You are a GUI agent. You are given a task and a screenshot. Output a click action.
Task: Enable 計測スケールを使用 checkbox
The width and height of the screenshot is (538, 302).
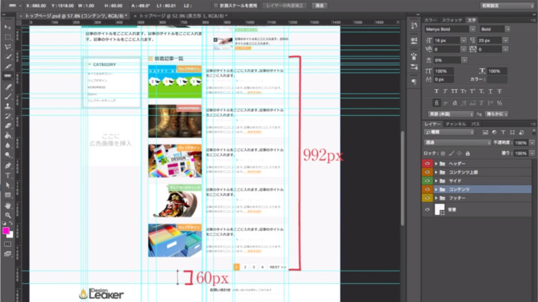pos(216,6)
